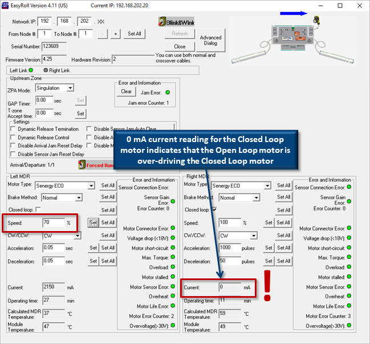Click Set for T-zone Accept time
Image resolution: width=370 pixels, height=344 pixels.
pos(80,114)
